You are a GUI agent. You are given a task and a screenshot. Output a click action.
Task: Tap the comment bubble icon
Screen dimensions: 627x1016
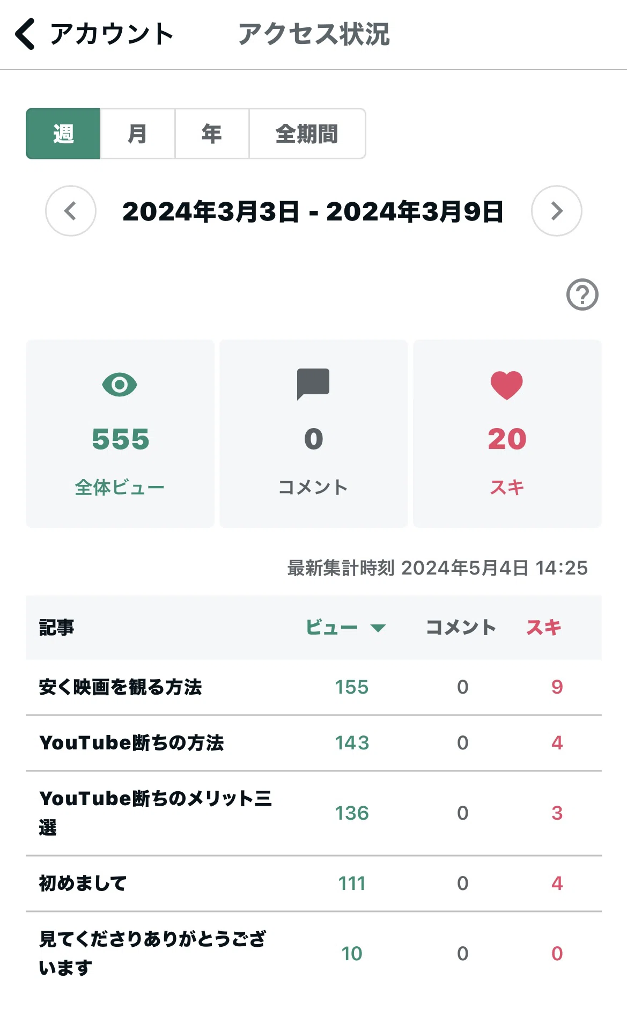(x=313, y=384)
